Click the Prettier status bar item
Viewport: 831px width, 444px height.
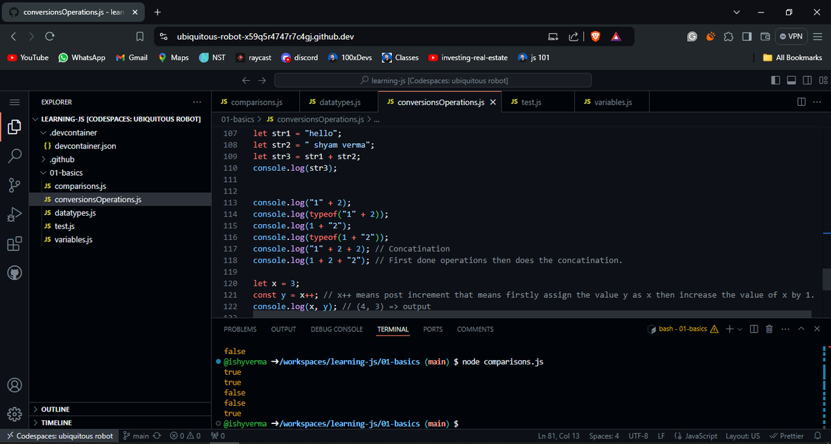pyautogui.click(x=786, y=436)
